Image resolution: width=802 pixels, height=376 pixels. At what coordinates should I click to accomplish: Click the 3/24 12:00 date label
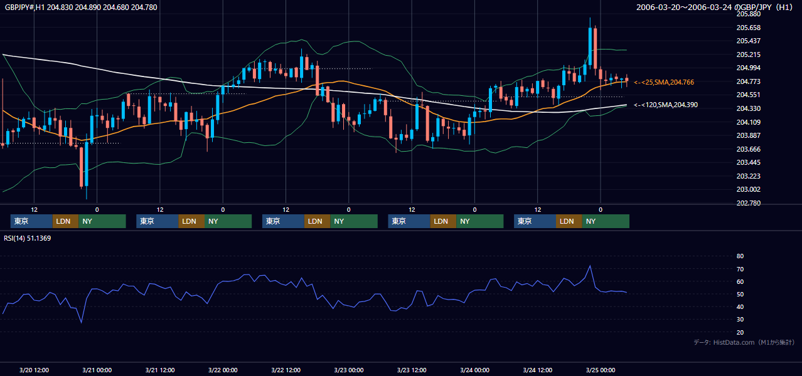[x=538, y=370]
